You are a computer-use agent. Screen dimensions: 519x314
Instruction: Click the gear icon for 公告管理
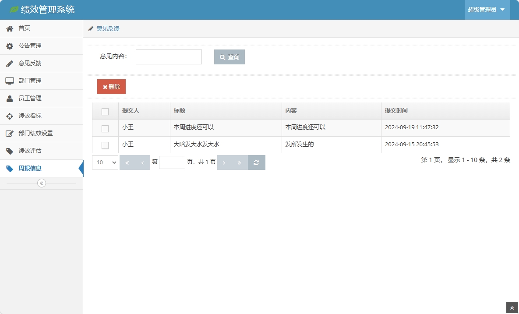pos(10,46)
